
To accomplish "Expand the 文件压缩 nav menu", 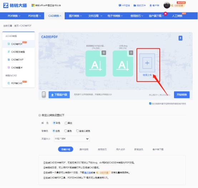I will pyautogui.click(x=95, y=16).
